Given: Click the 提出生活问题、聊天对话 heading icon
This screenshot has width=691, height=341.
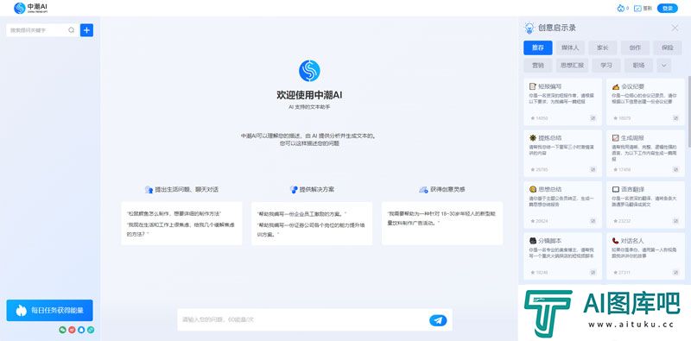Looking at the screenshot, I should pos(149,189).
